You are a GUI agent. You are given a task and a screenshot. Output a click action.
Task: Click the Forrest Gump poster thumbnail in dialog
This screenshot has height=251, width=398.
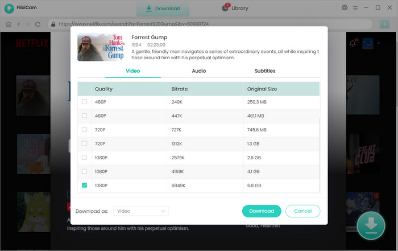pos(101,47)
